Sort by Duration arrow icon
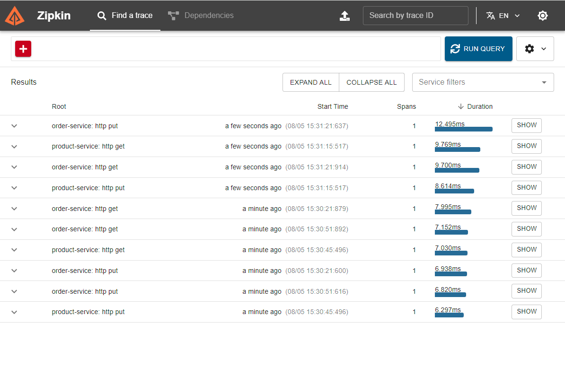Viewport: 565px width, 368px height. (460, 106)
